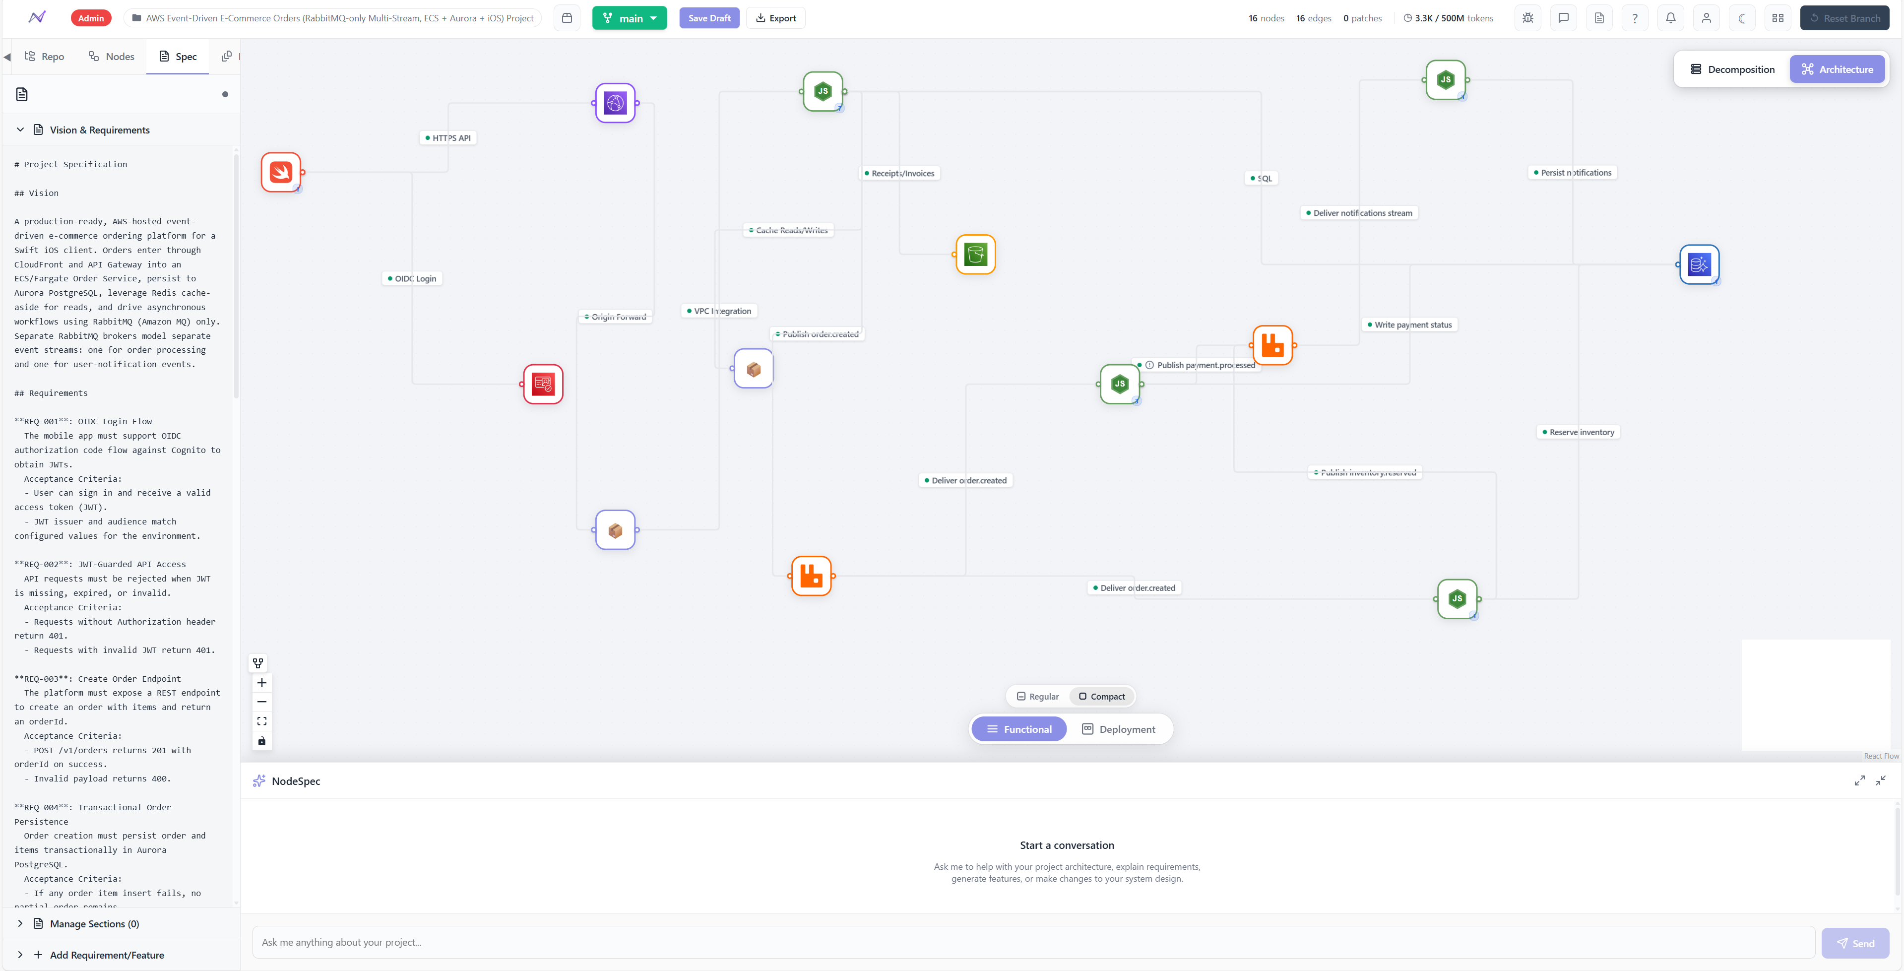The image size is (1904, 971).
Task: Switch edge view to Compact mode
Action: coord(1101,696)
